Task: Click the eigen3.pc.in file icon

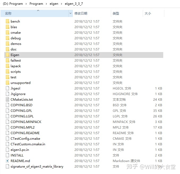Action: [7, 150]
